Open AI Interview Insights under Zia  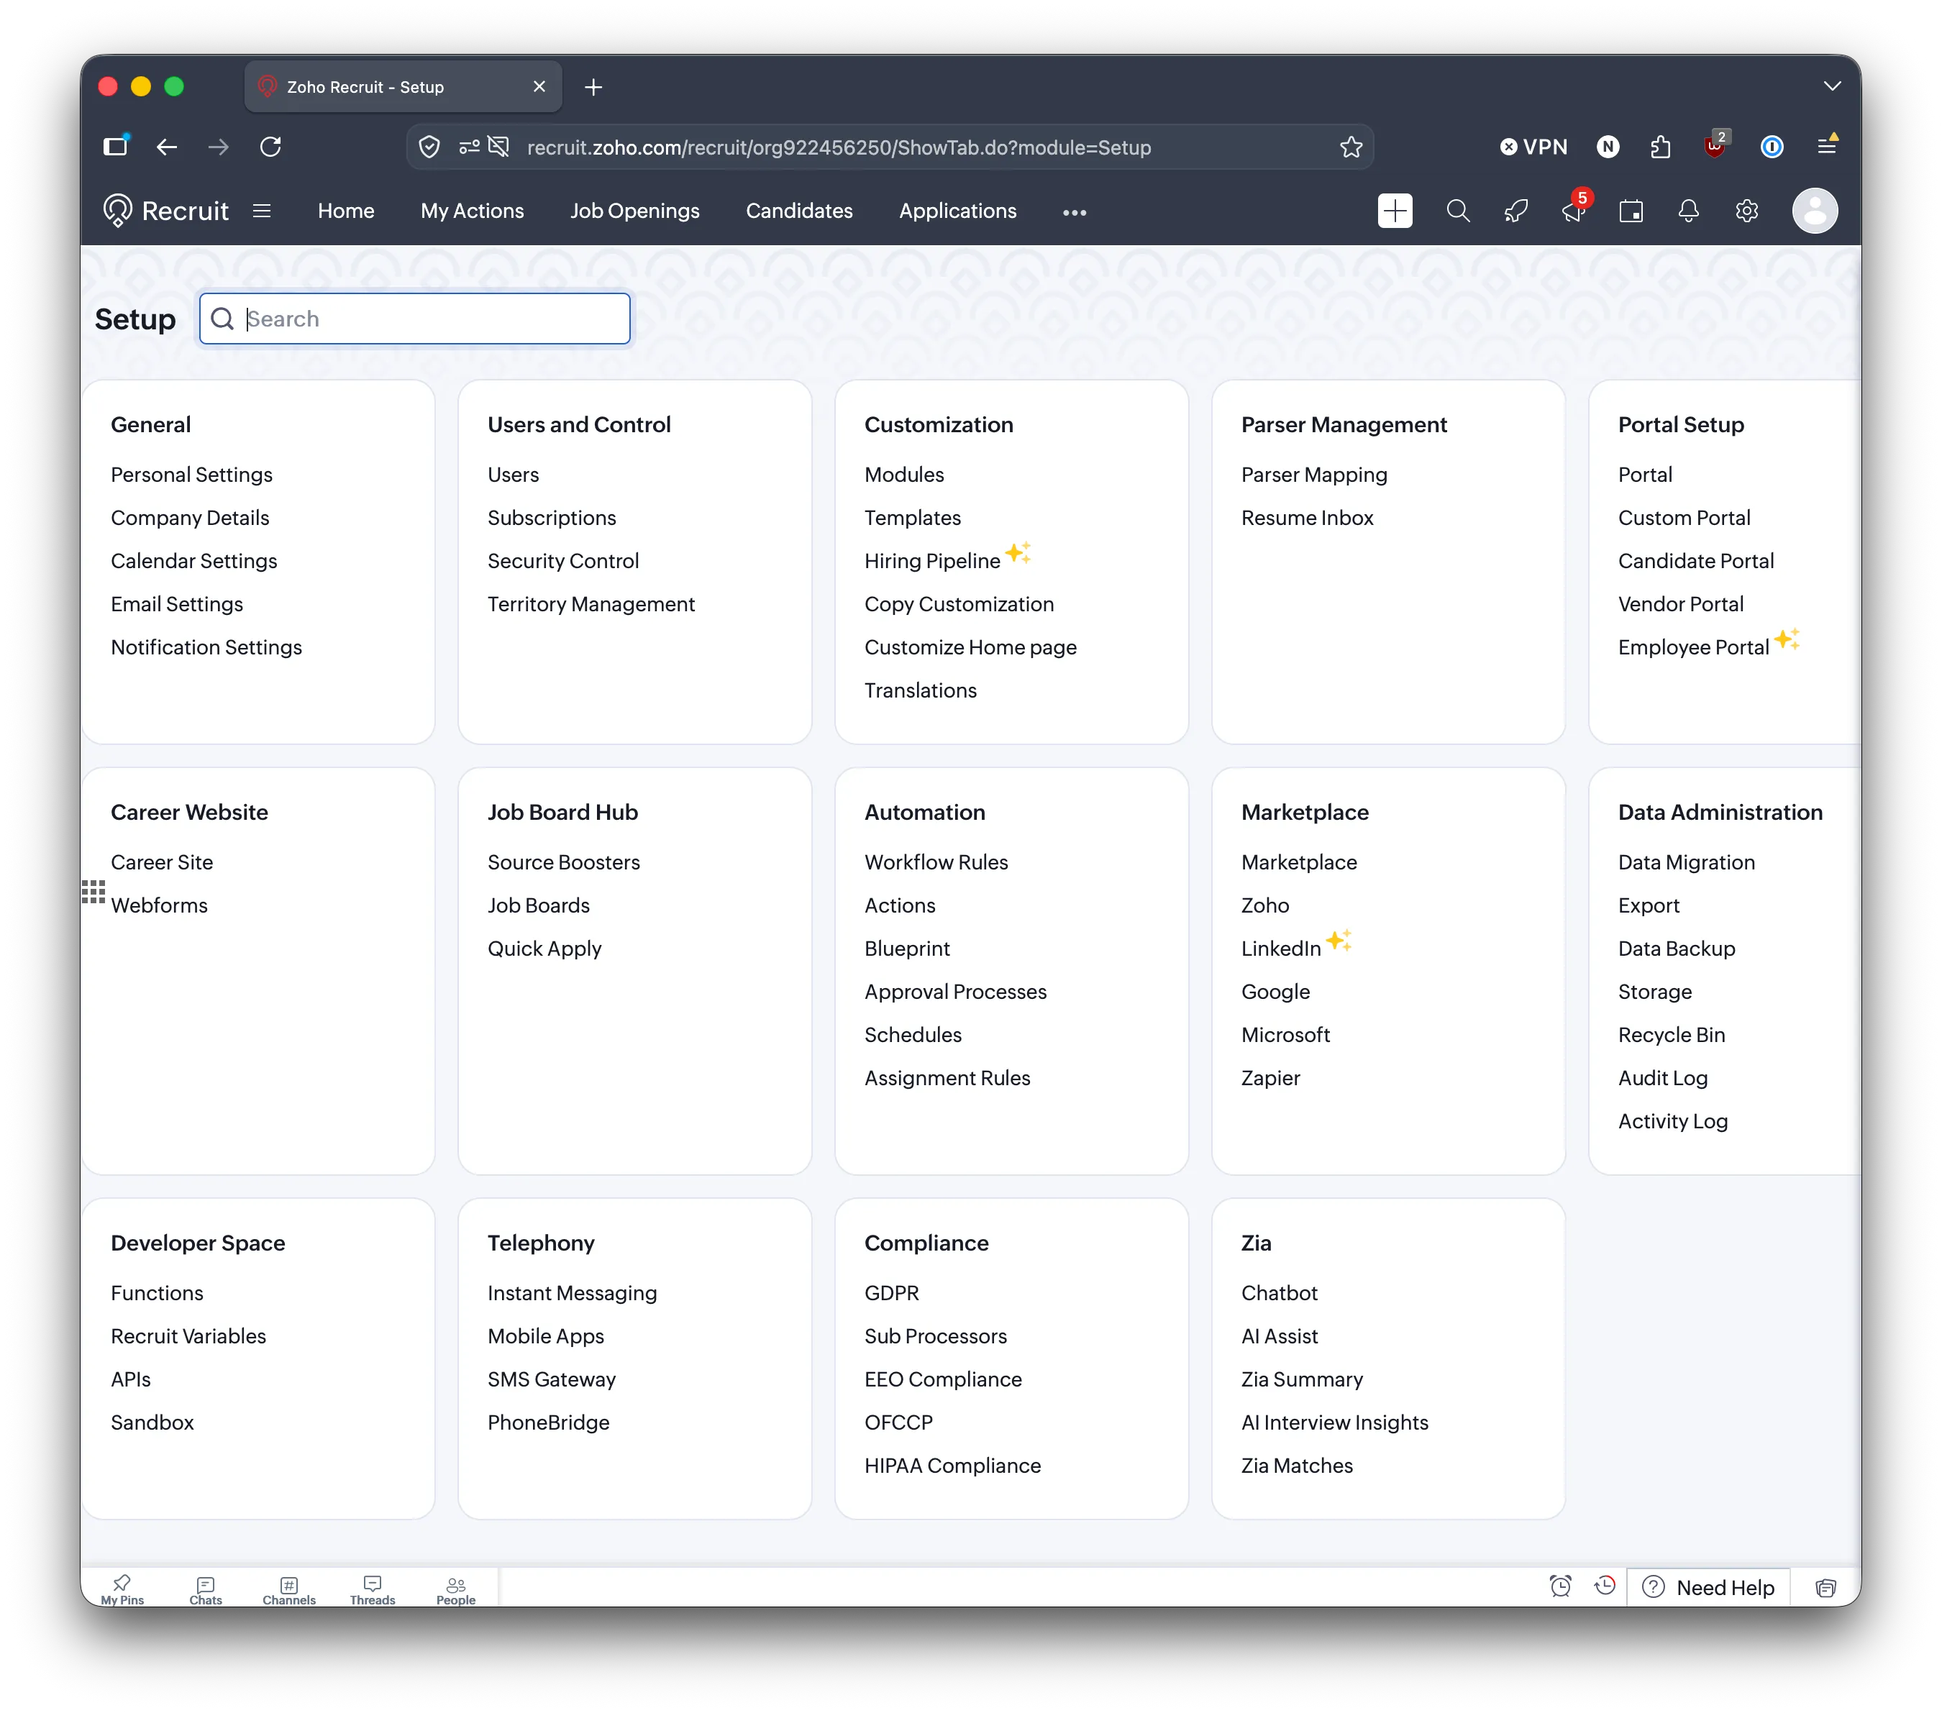pyautogui.click(x=1334, y=1422)
